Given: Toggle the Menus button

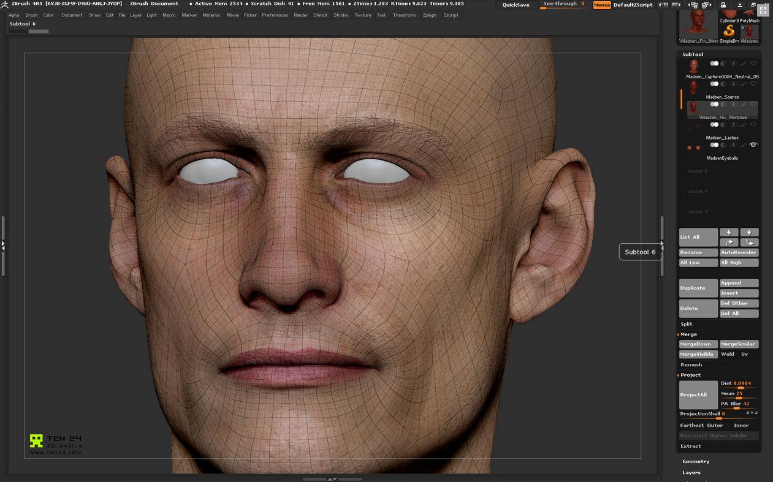Looking at the screenshot, I should point(601,5).
